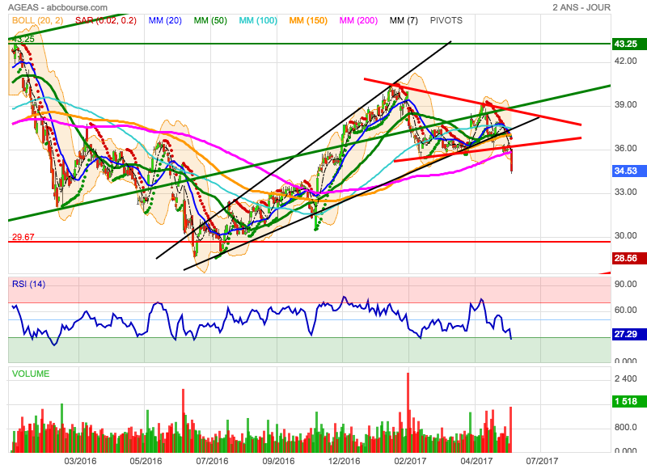This screenshot has width=647, height=469.
Task: Click the 800.0 volume axis label
Action: [x=625, y=427]
